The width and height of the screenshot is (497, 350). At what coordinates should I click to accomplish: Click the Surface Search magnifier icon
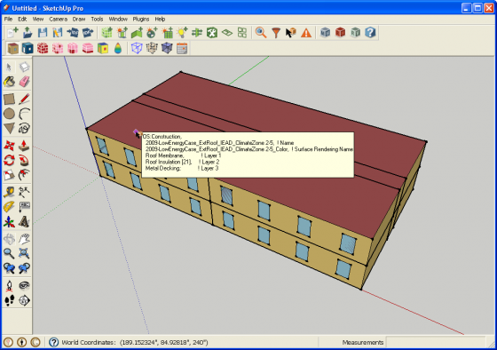pyautogui.click(x=261, y=33)
